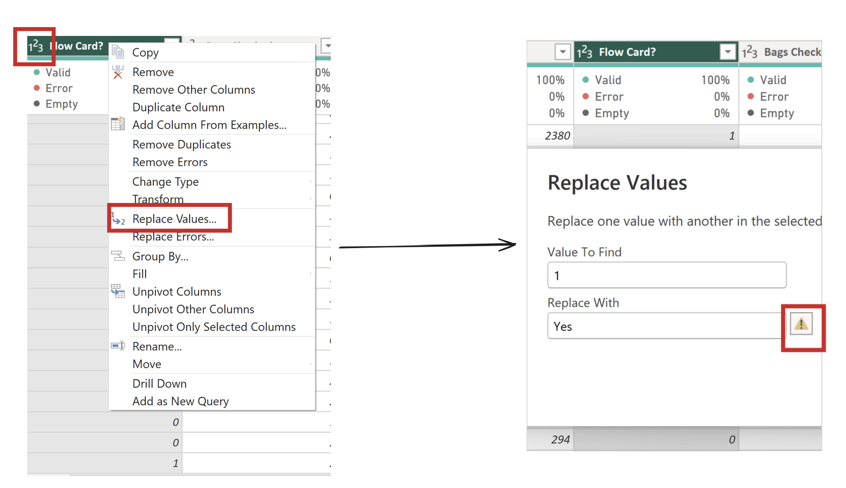Click the Unpivot Columns icon
846x488 pixels.
click(118, 291)
